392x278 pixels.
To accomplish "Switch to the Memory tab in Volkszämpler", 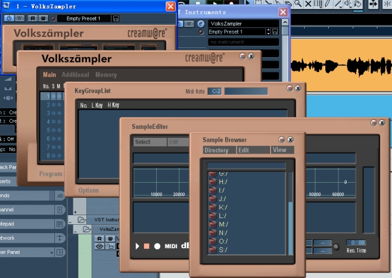I will coord(106,75).
